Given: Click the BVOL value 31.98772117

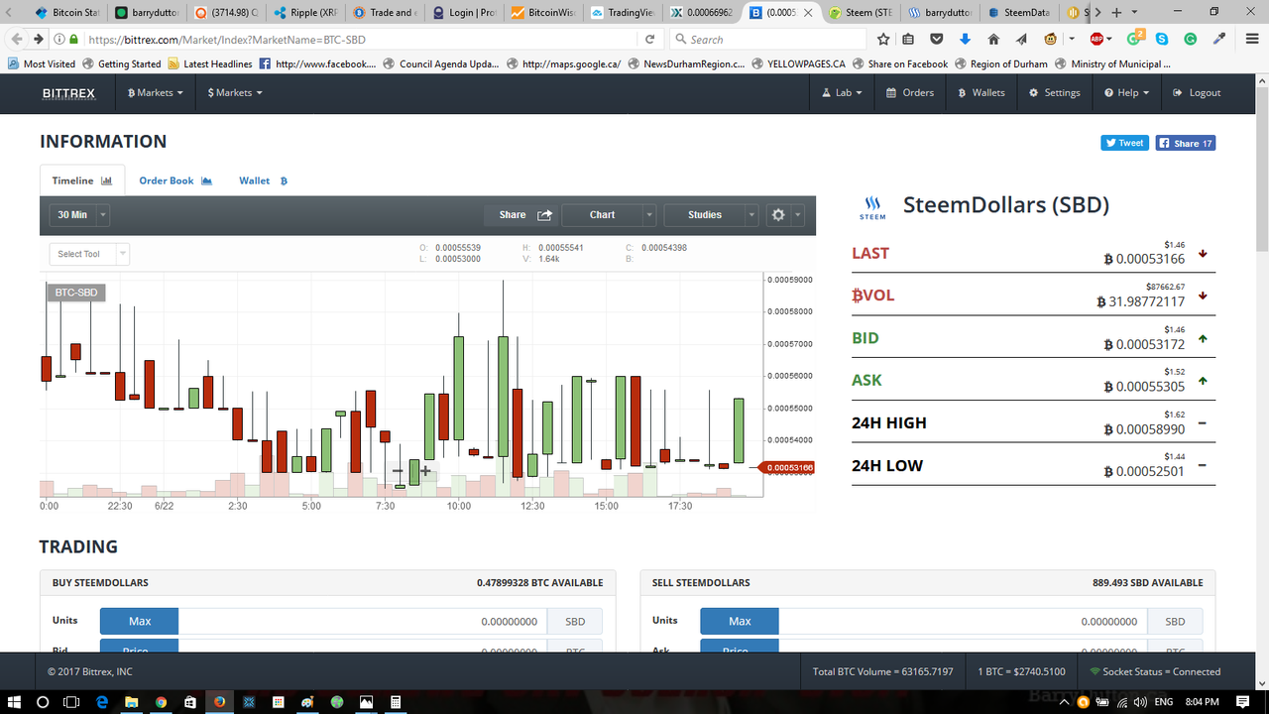Looking at the screenshot, I should (x=1140, y=301).
